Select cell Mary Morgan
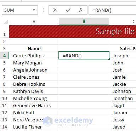The image size is (136, 131). [34, 63]
